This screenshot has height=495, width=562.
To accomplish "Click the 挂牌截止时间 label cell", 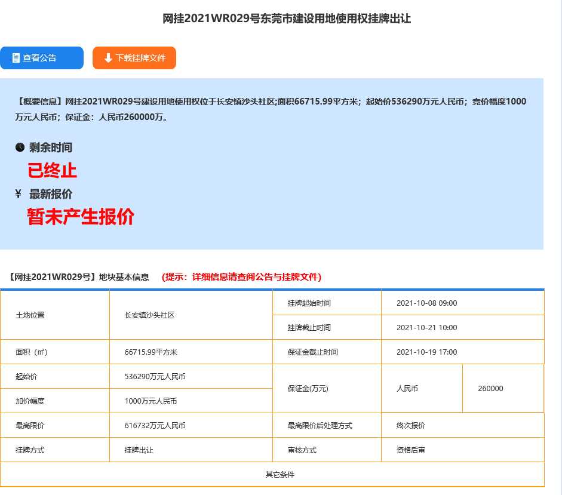I will pyautogui.click(x=327, y=328).
